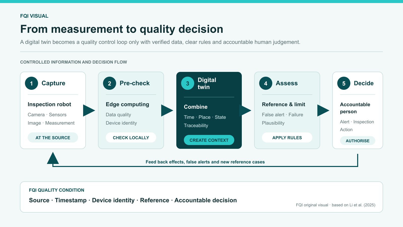Image resolution: width=403 pixels, height=227 pixels.
Task: Click the 'CONTROLLED INFORMATION AND DECISION FLOW' label
Action: (74, 62)
